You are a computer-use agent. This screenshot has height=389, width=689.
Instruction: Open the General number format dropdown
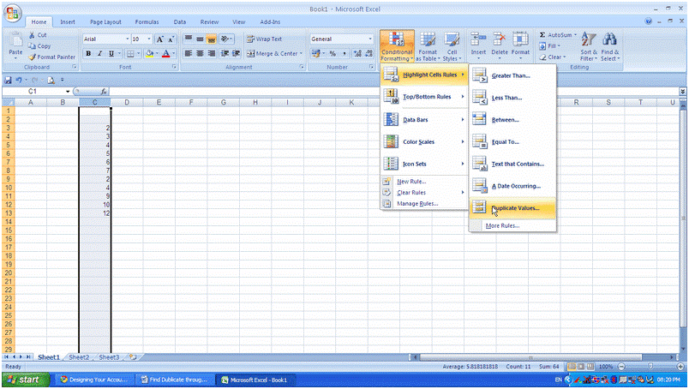(x=370, y=39)
